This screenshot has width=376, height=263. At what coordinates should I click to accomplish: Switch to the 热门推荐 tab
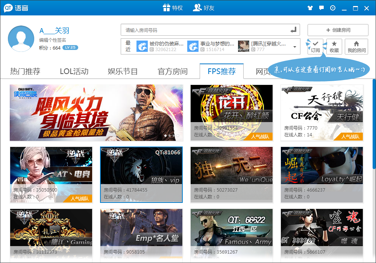click(25, 71)
